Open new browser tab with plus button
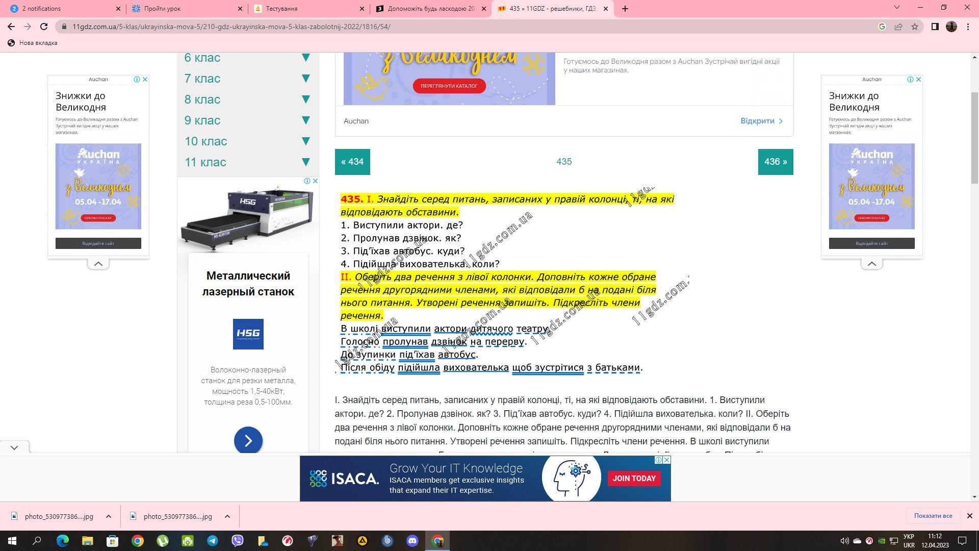 coord(625,9)
